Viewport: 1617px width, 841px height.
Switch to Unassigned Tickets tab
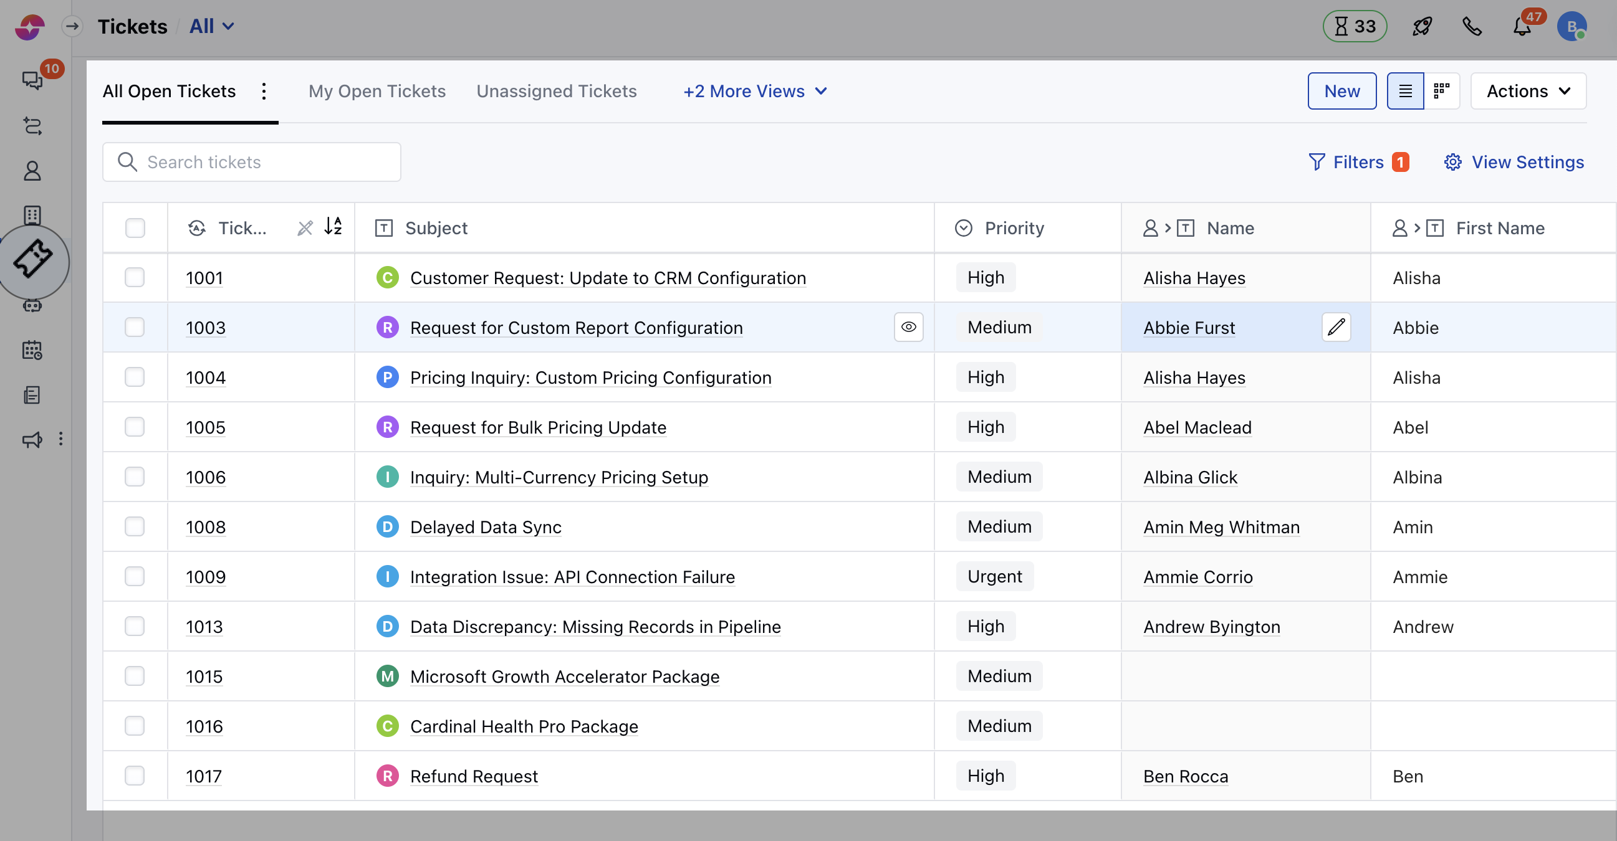(556, 91)
